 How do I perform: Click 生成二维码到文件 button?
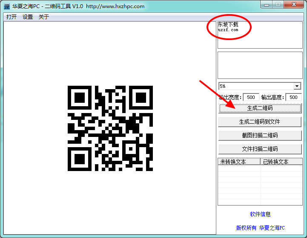click(260, 122)
